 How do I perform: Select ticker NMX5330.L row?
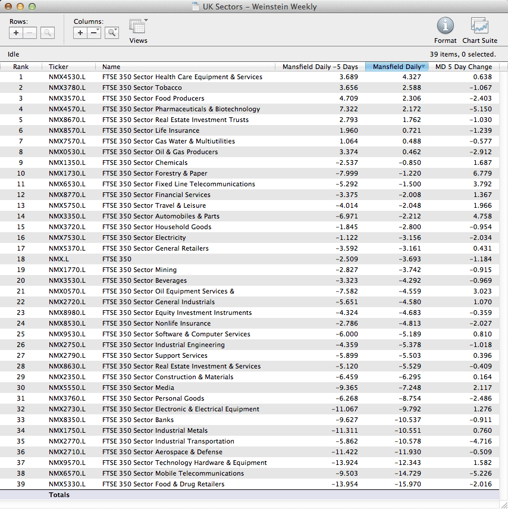point(67,484)
